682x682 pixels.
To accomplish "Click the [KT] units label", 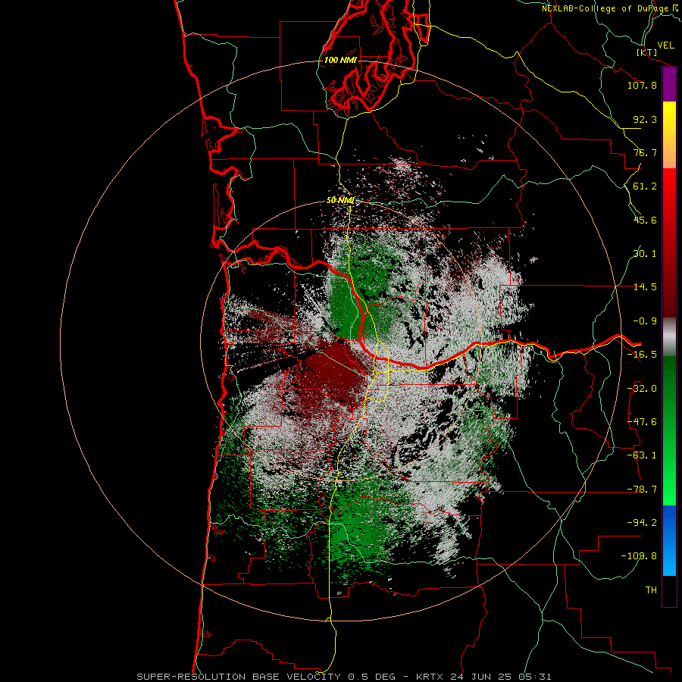I will [647, 52].
